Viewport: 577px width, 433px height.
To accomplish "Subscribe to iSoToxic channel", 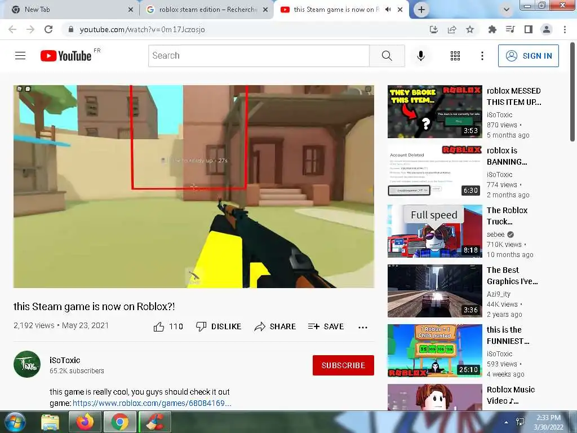I will point(343,365).
